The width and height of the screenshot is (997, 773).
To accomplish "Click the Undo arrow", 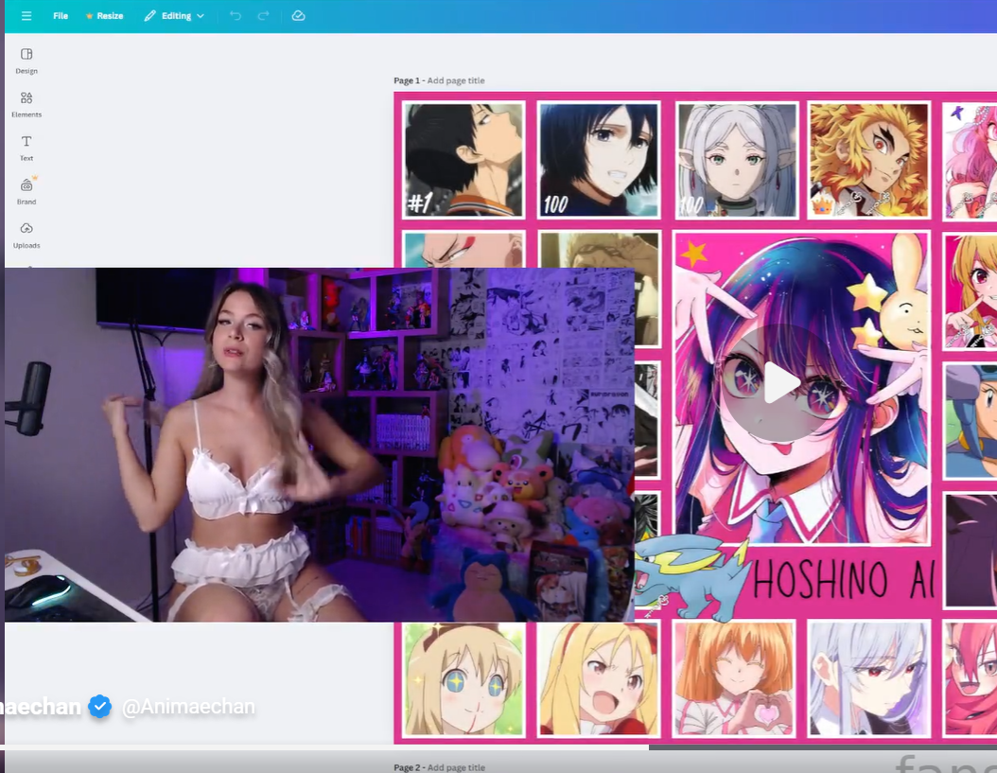I will pos(236,16).
